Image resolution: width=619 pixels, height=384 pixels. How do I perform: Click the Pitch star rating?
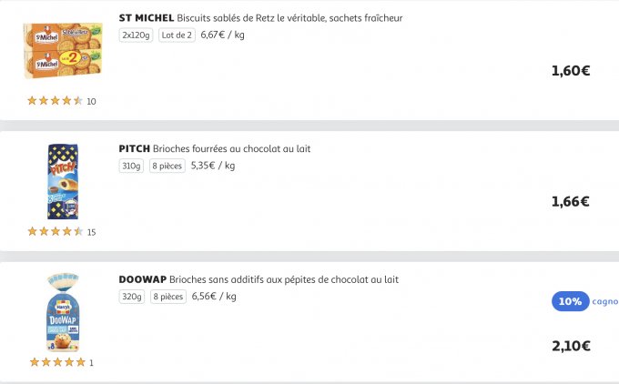pos(55,232)
